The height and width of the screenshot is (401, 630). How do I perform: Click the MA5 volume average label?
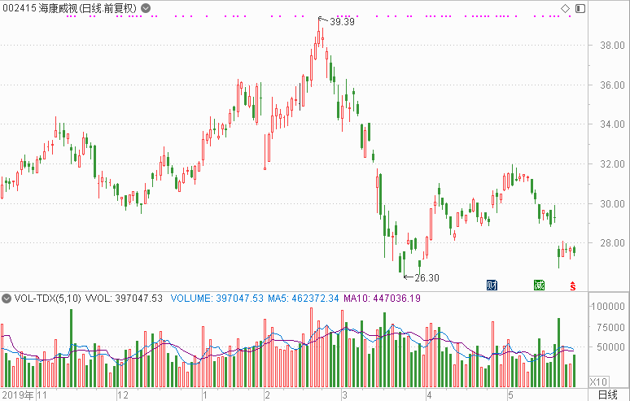point(304,299)
